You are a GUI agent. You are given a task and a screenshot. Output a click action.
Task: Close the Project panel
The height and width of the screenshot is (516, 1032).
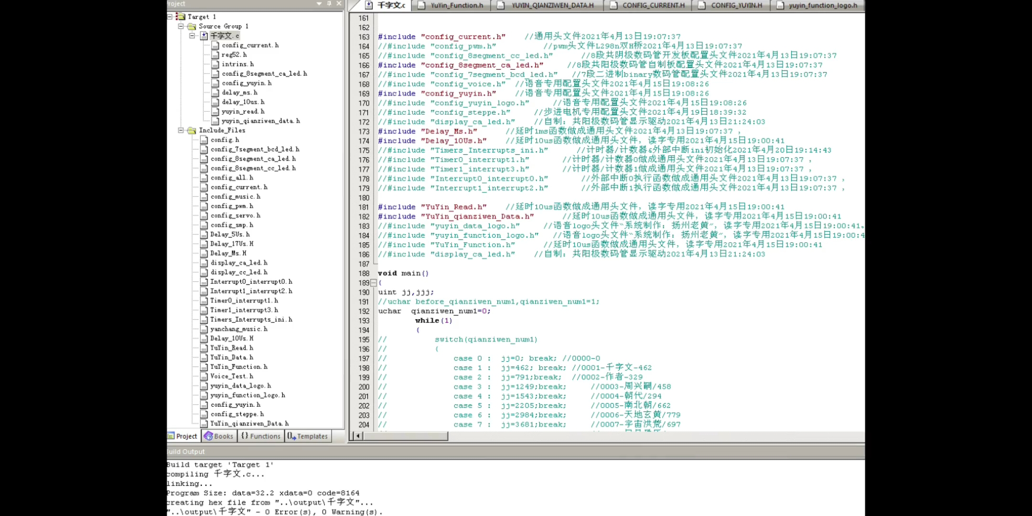339,3
